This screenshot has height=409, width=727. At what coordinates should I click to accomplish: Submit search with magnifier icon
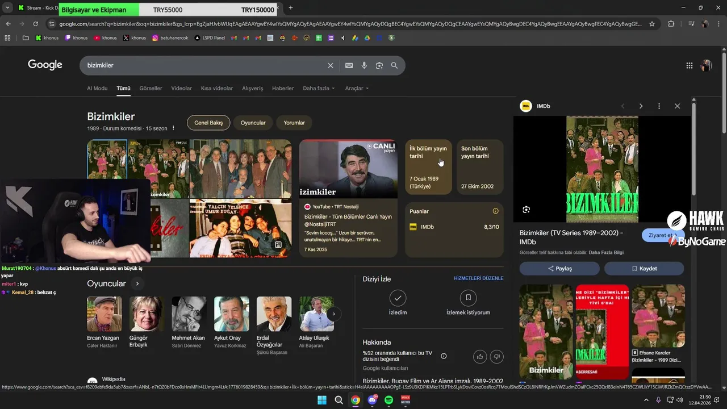point(394,65)
